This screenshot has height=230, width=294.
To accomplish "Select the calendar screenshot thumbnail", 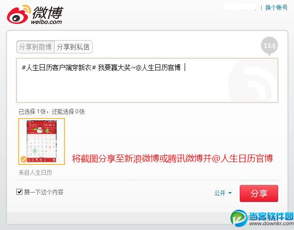I will [42, 141].
